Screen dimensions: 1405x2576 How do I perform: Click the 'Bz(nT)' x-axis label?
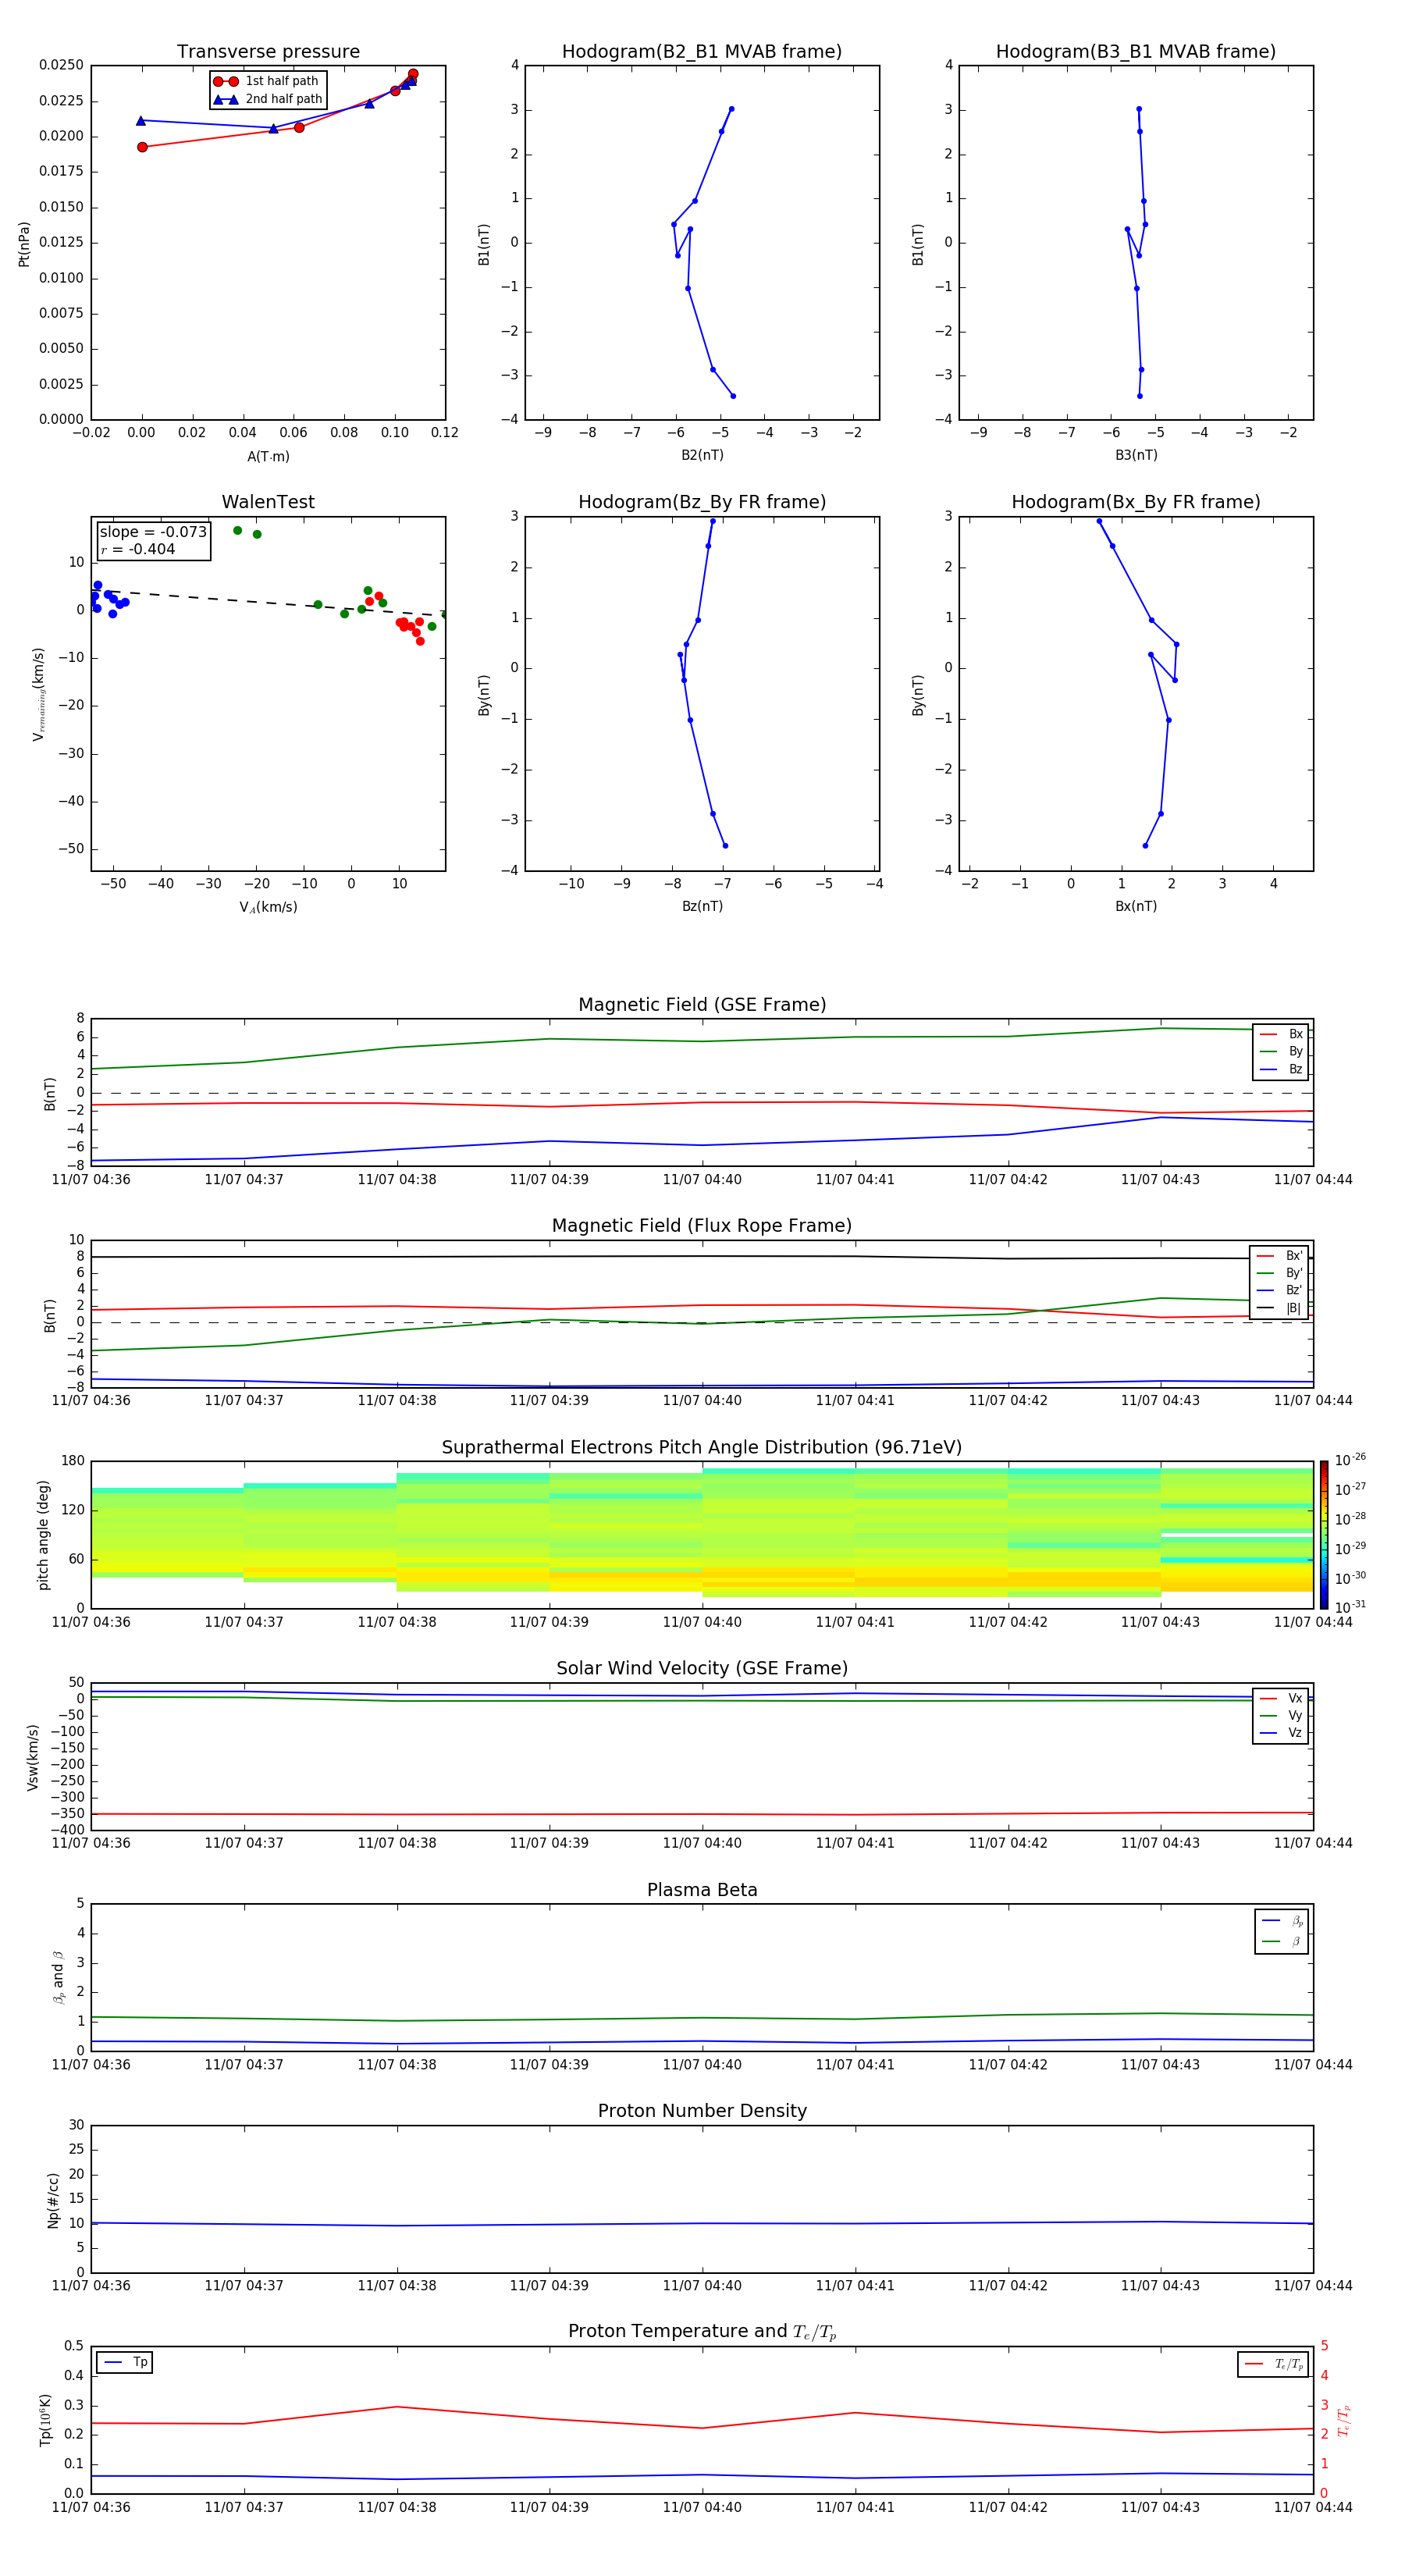pos(702,907)
